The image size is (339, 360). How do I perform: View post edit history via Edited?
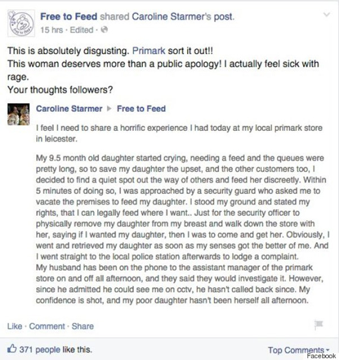pyautogui.click(x=81, y=30)
